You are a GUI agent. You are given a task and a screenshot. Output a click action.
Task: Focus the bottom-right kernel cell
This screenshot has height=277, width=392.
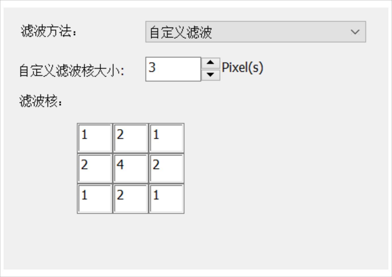pyautogui.click(x=166, y=198)
